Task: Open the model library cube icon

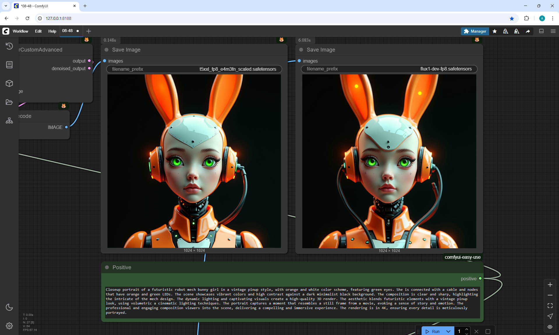Action: click(9, 83)
